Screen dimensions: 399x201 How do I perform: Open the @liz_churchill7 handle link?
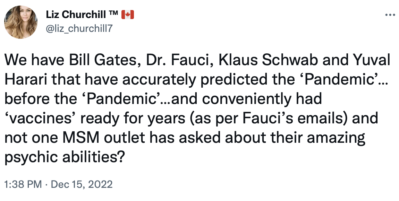(x=79, y=28)
